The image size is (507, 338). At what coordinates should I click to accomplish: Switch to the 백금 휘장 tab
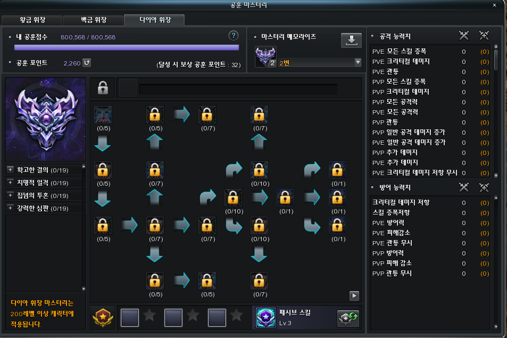tap(93, 20)
